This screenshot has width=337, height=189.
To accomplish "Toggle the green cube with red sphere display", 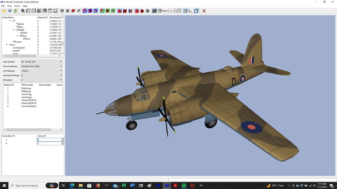I will tap(102, 11).
